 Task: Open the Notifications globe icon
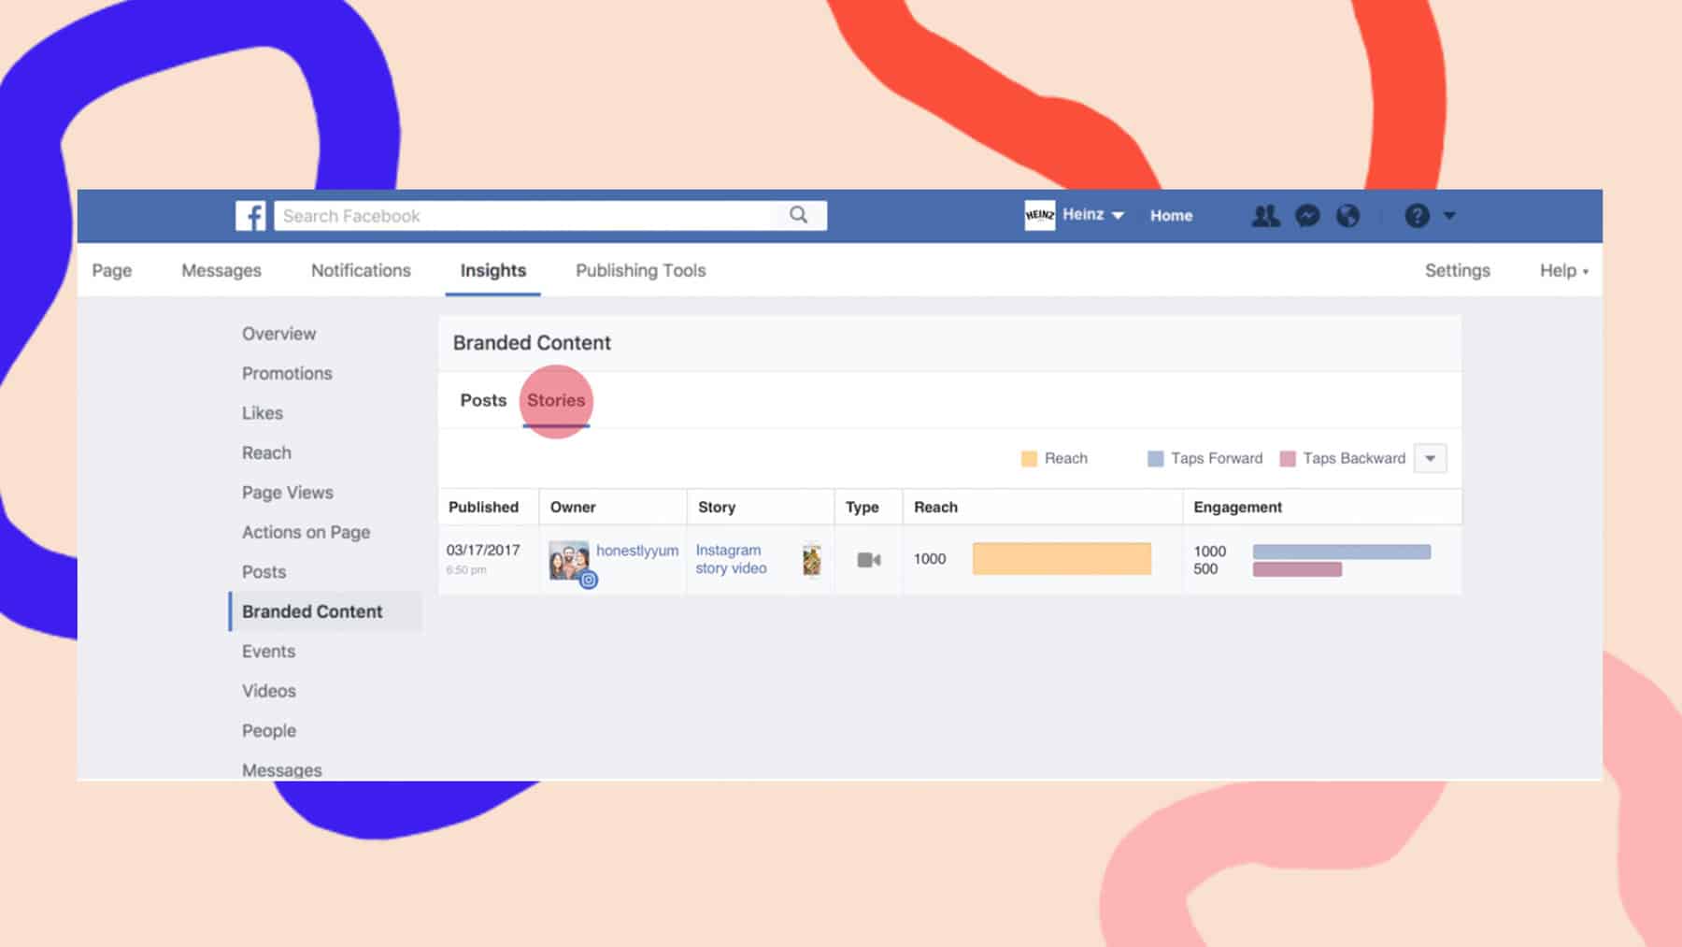coord(1347,216)
